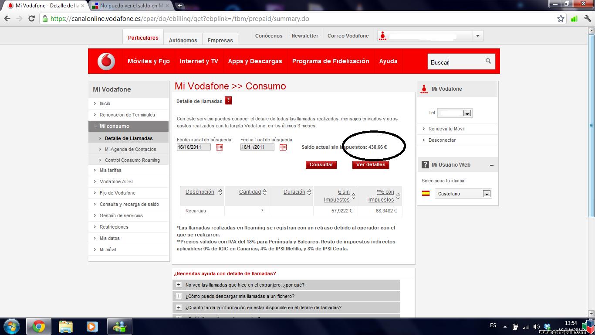Screen dimensions: 595x335
Task: Open the Castellano language dropdown
Action: pos(487,194)
